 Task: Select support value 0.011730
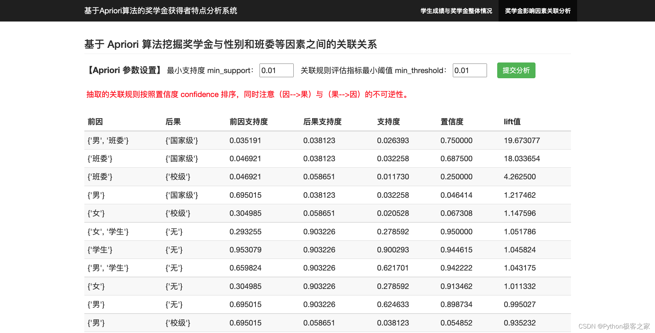pos(393,177)
